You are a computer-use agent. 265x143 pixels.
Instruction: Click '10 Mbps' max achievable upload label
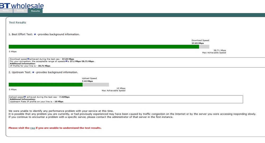click(121, 88)
